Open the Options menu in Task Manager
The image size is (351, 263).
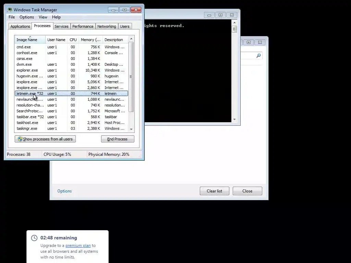click(27, 17)
